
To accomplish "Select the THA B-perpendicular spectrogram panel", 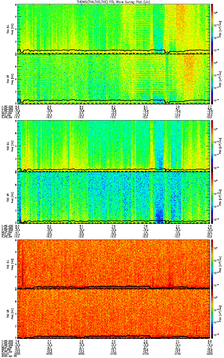I will pyautogui.click(x=113, y=29).
